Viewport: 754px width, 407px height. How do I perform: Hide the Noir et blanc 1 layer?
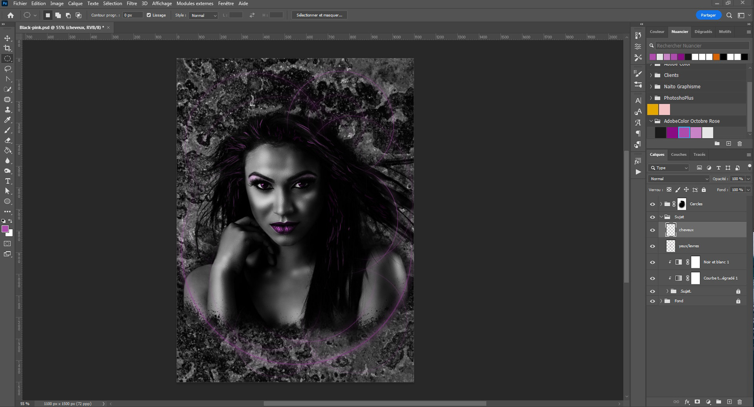coord(652,262)
